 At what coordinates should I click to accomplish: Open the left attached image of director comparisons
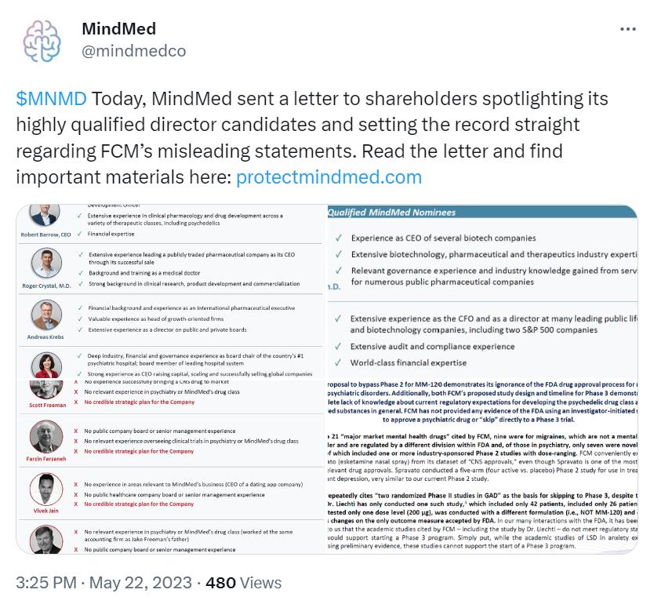[x=169, y=379]
